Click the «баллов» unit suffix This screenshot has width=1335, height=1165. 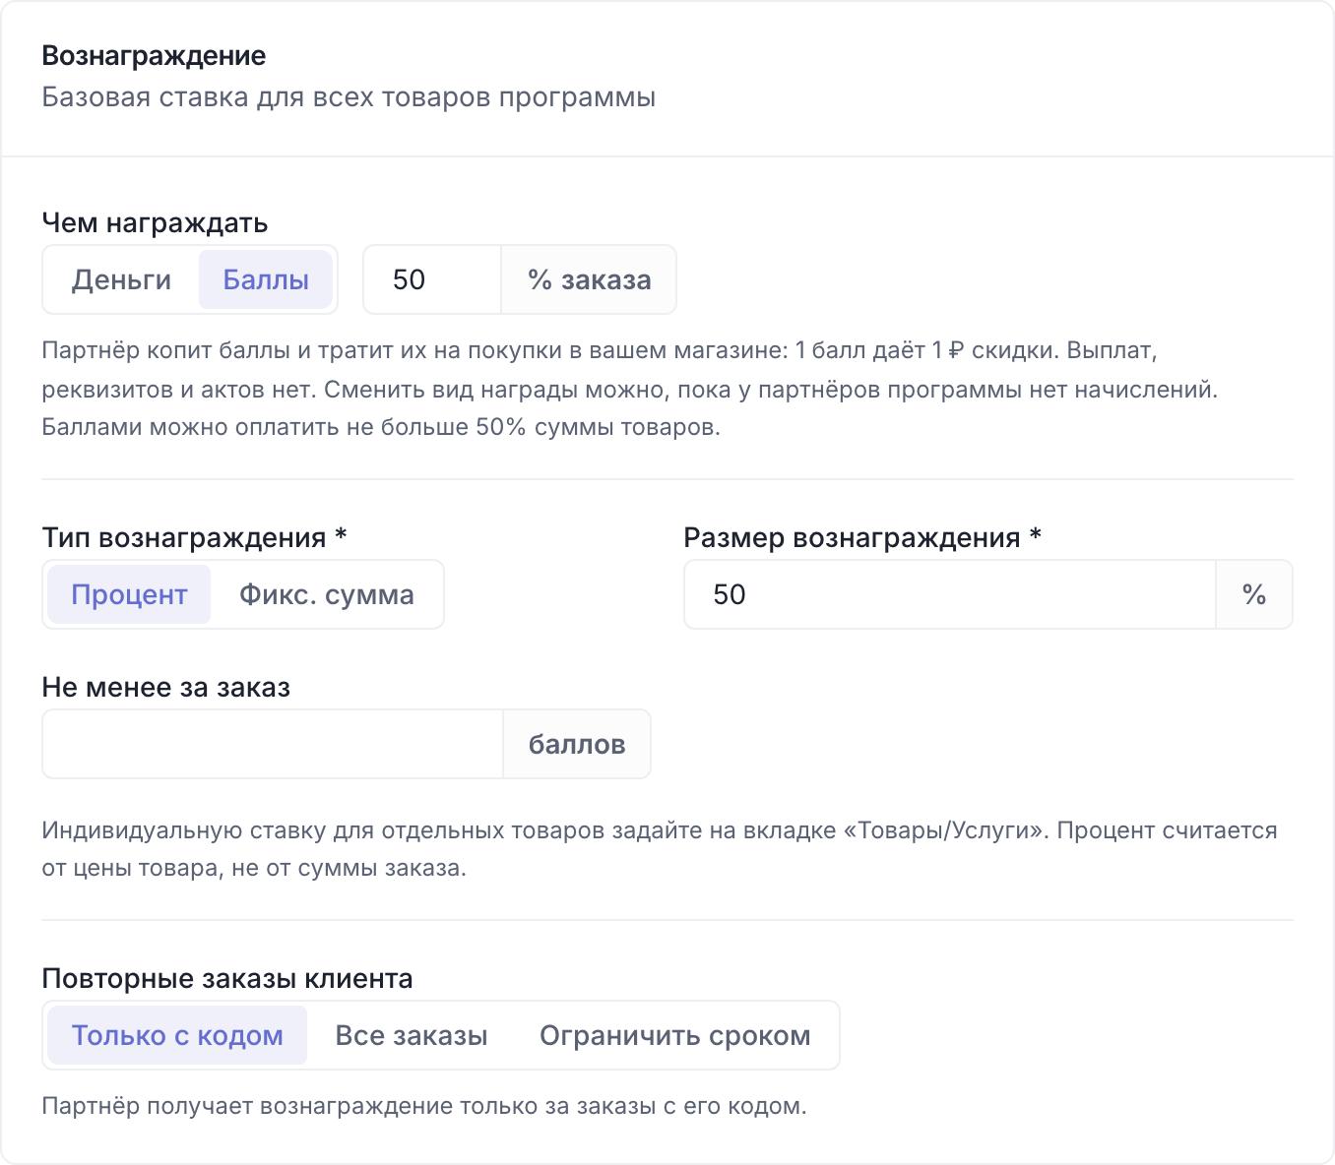pos(577,744)
